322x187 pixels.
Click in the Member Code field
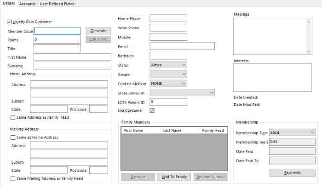tap(57, 31)
